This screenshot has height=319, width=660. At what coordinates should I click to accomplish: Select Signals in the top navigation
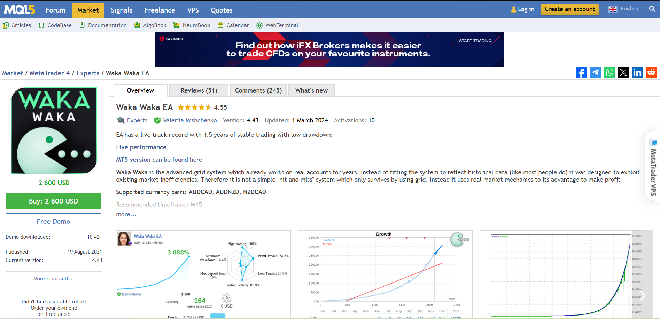(x=122, y=10)
